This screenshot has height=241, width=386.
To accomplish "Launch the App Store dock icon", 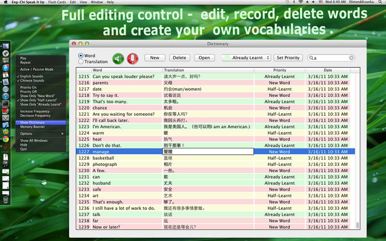I will point(5,67).
